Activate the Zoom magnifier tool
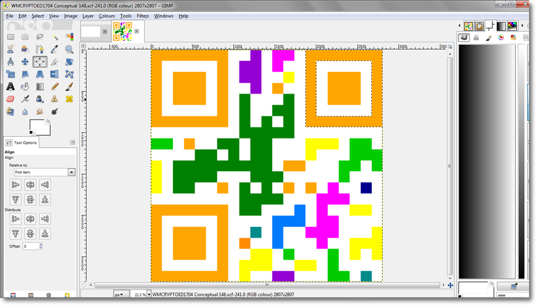 69,49
